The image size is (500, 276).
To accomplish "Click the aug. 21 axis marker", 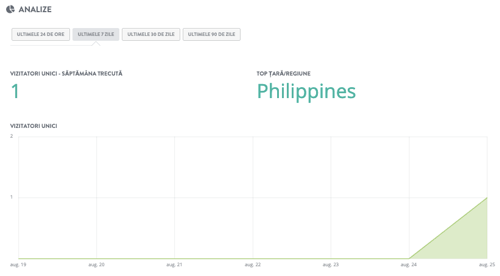I will [x=175, y=265].
